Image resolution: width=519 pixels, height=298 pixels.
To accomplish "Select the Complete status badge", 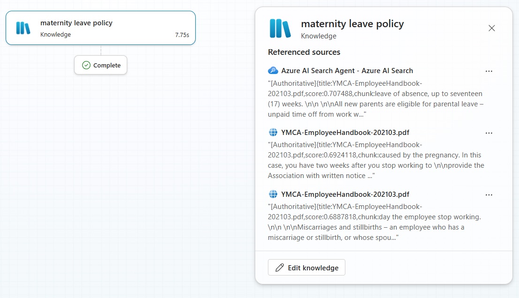I will tap(101, 65).
